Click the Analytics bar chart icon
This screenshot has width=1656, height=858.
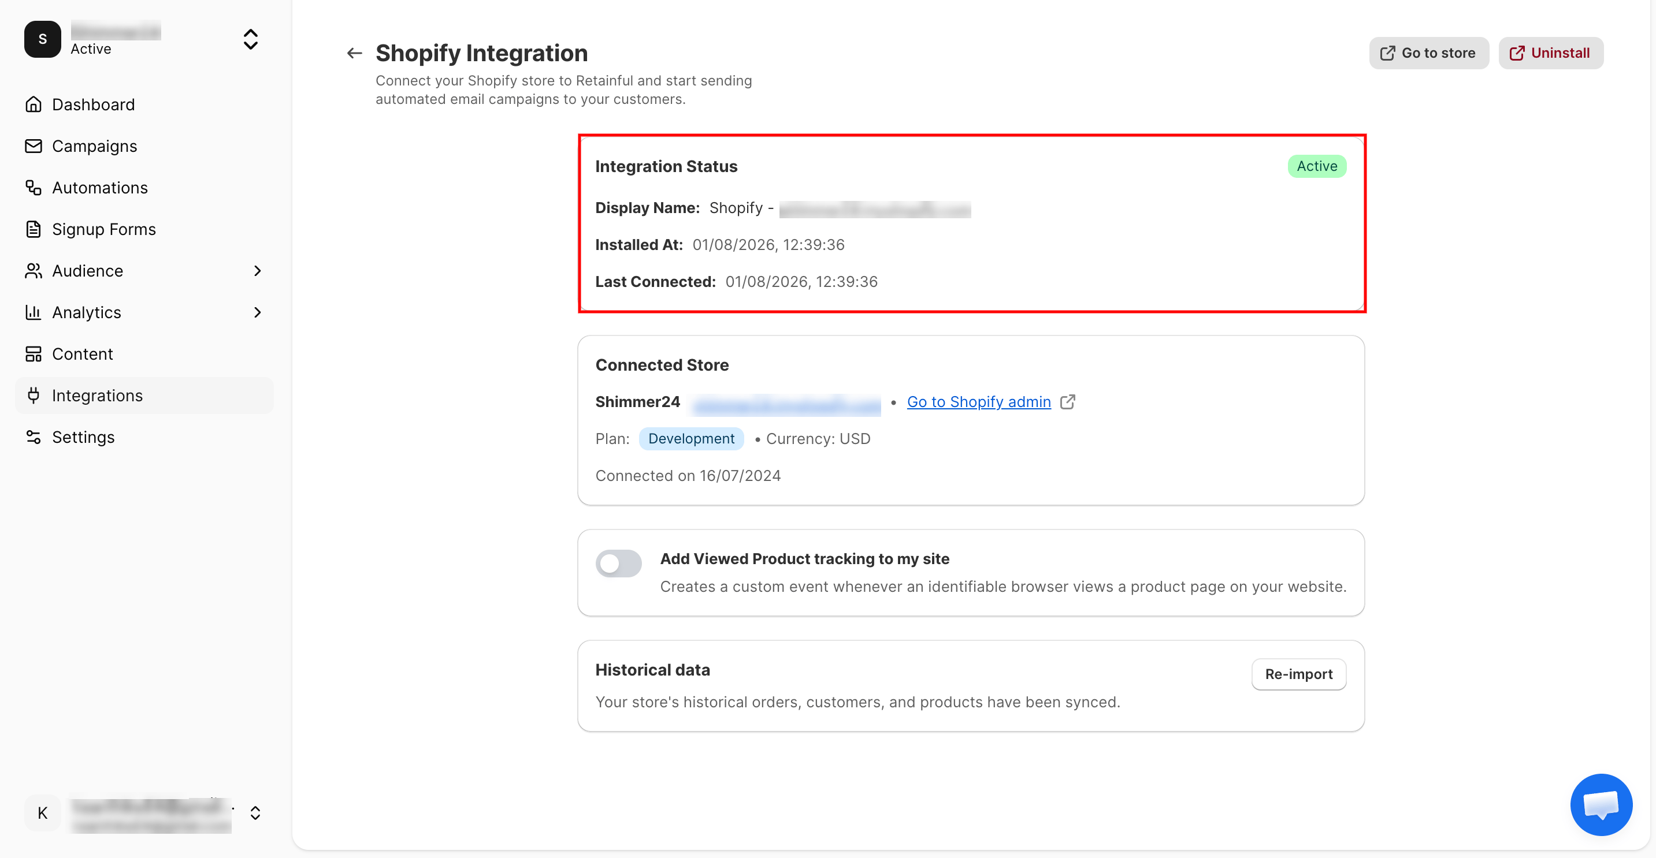pyautogui.click(x=34, y=312)
